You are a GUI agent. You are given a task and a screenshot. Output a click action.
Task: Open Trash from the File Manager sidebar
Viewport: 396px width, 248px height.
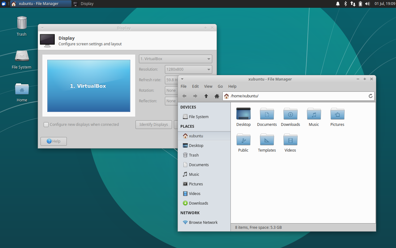[x=193, y=155]
